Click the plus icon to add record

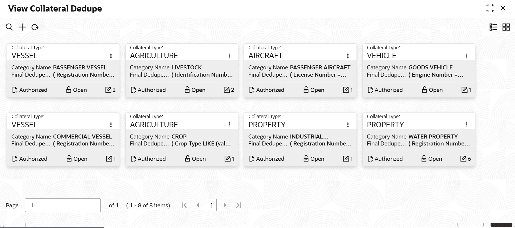point(22,27)
